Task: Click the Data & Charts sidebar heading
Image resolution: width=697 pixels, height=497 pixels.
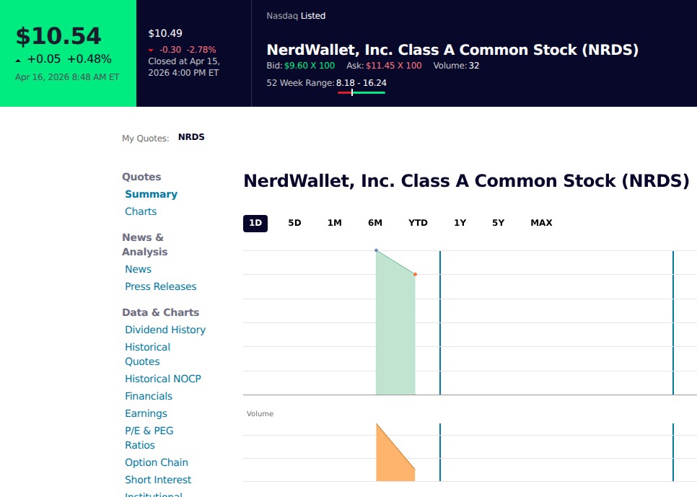Action: (160, 312)
